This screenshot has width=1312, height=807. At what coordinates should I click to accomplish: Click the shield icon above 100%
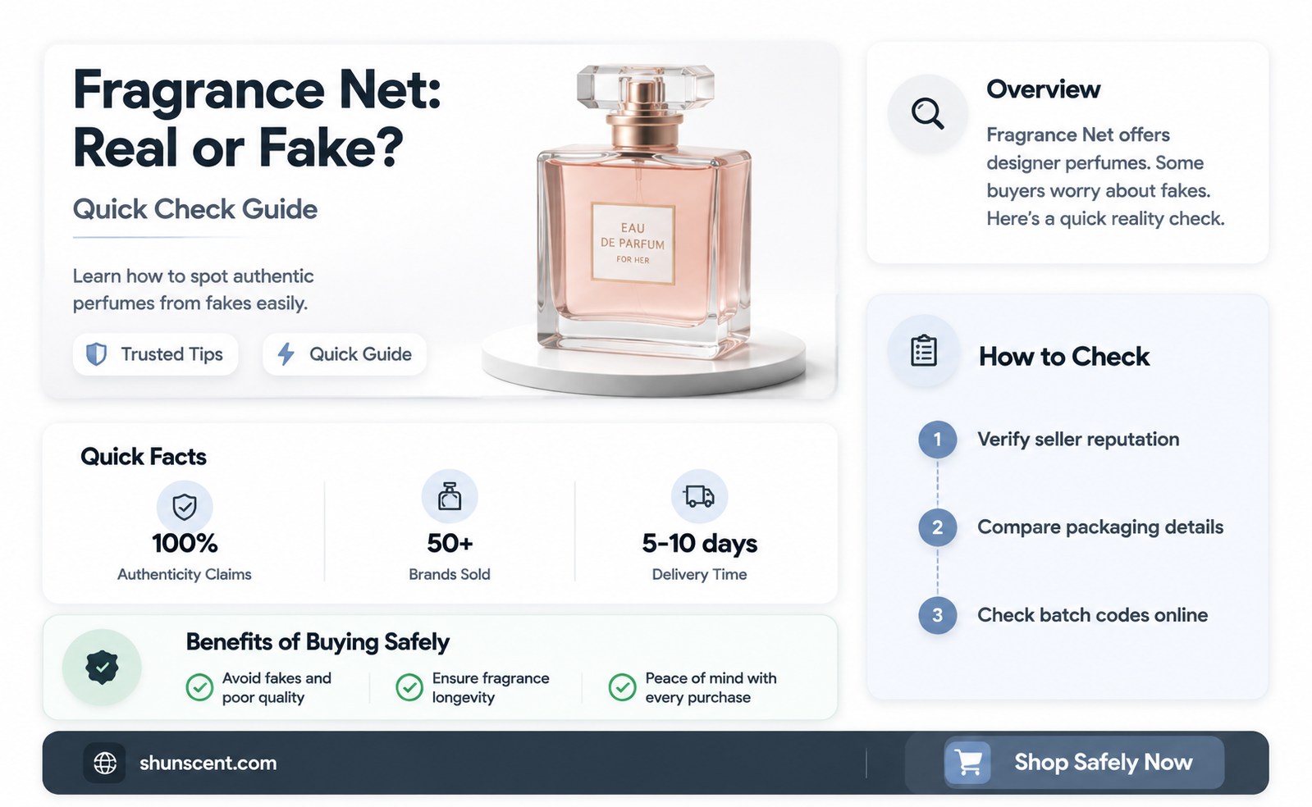pyautogui.click(x=185, y=507)
